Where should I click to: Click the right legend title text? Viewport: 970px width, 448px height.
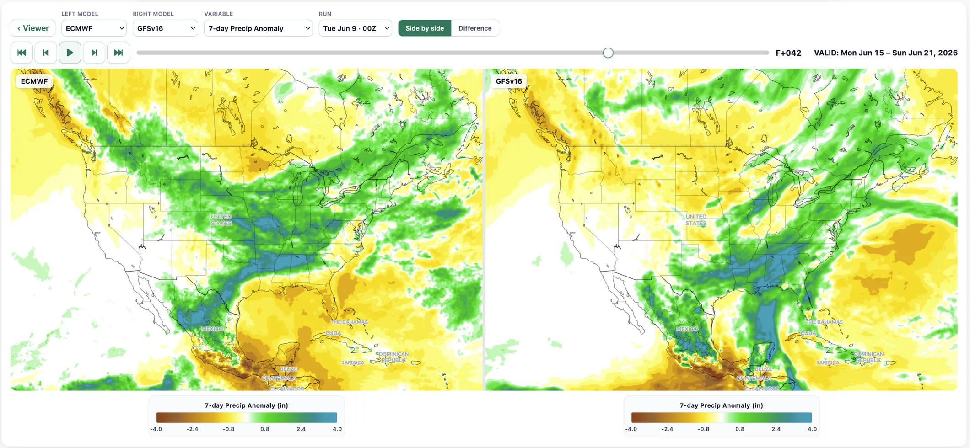pyautogui.click(x=722, y=405)
